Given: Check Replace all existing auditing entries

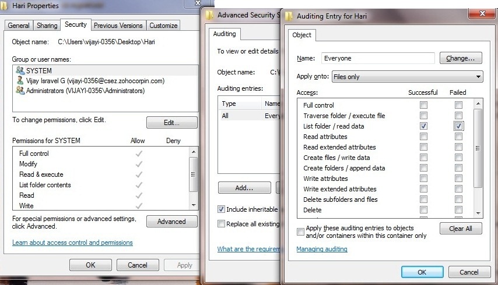Looking at the screenshot, I should tap(221, 223).
